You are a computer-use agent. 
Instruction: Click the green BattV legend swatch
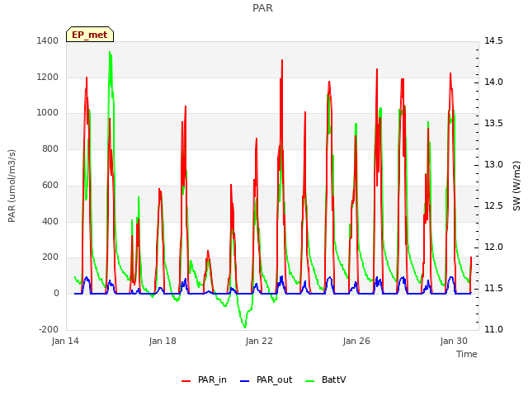click(x=309, y=380)
